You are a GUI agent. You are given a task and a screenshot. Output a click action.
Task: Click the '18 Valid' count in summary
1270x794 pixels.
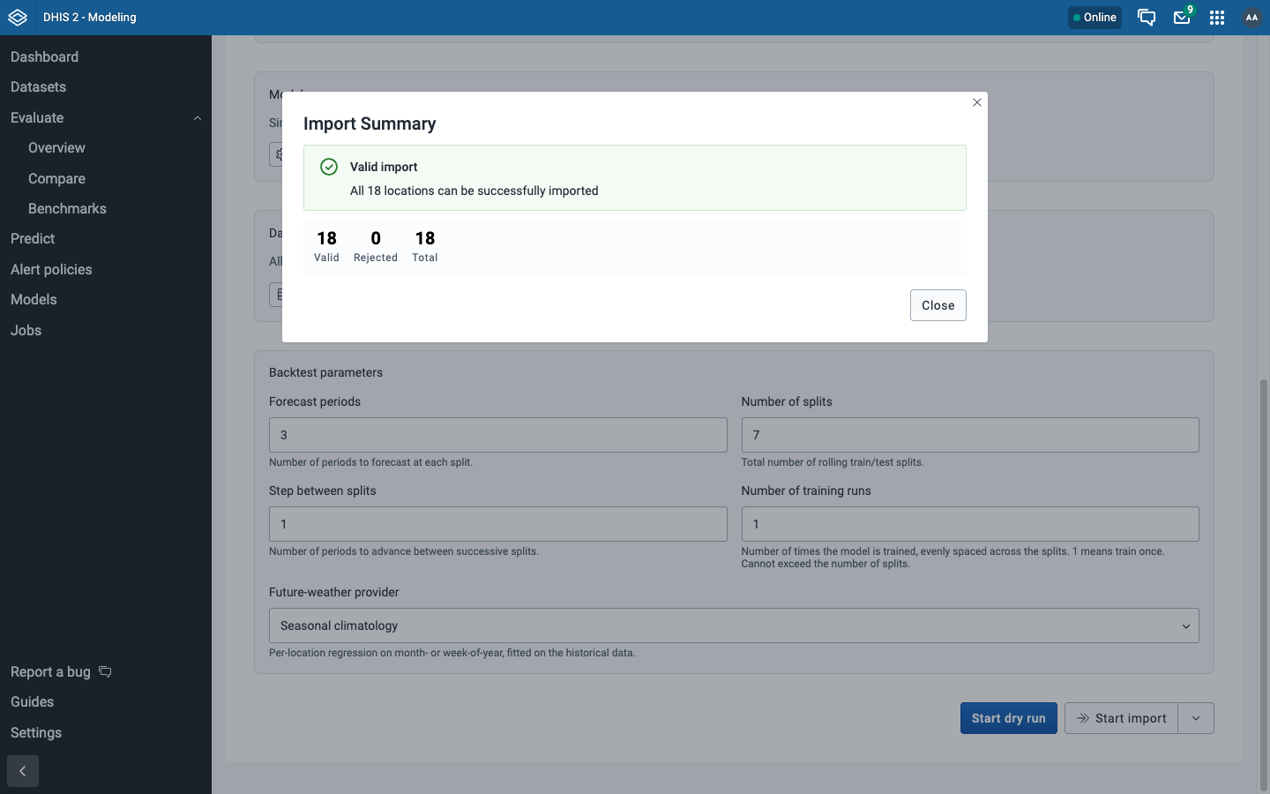click(x=326, y=246)
